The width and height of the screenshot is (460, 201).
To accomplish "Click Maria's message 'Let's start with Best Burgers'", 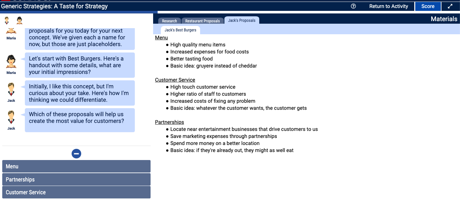I will (80, 65).
